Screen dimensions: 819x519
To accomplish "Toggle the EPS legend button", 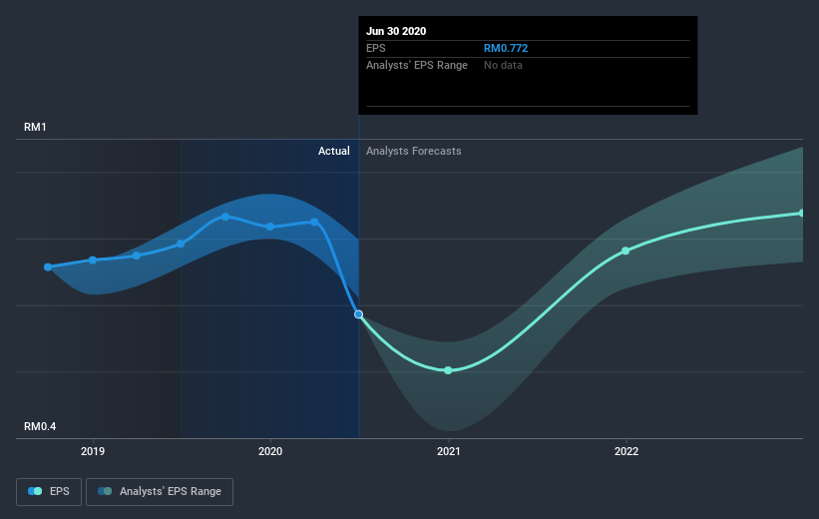I will 49,491.
